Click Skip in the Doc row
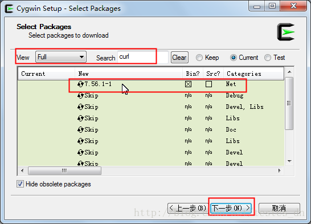The height and width of the screenshot is (224, 311). point(92,130)
